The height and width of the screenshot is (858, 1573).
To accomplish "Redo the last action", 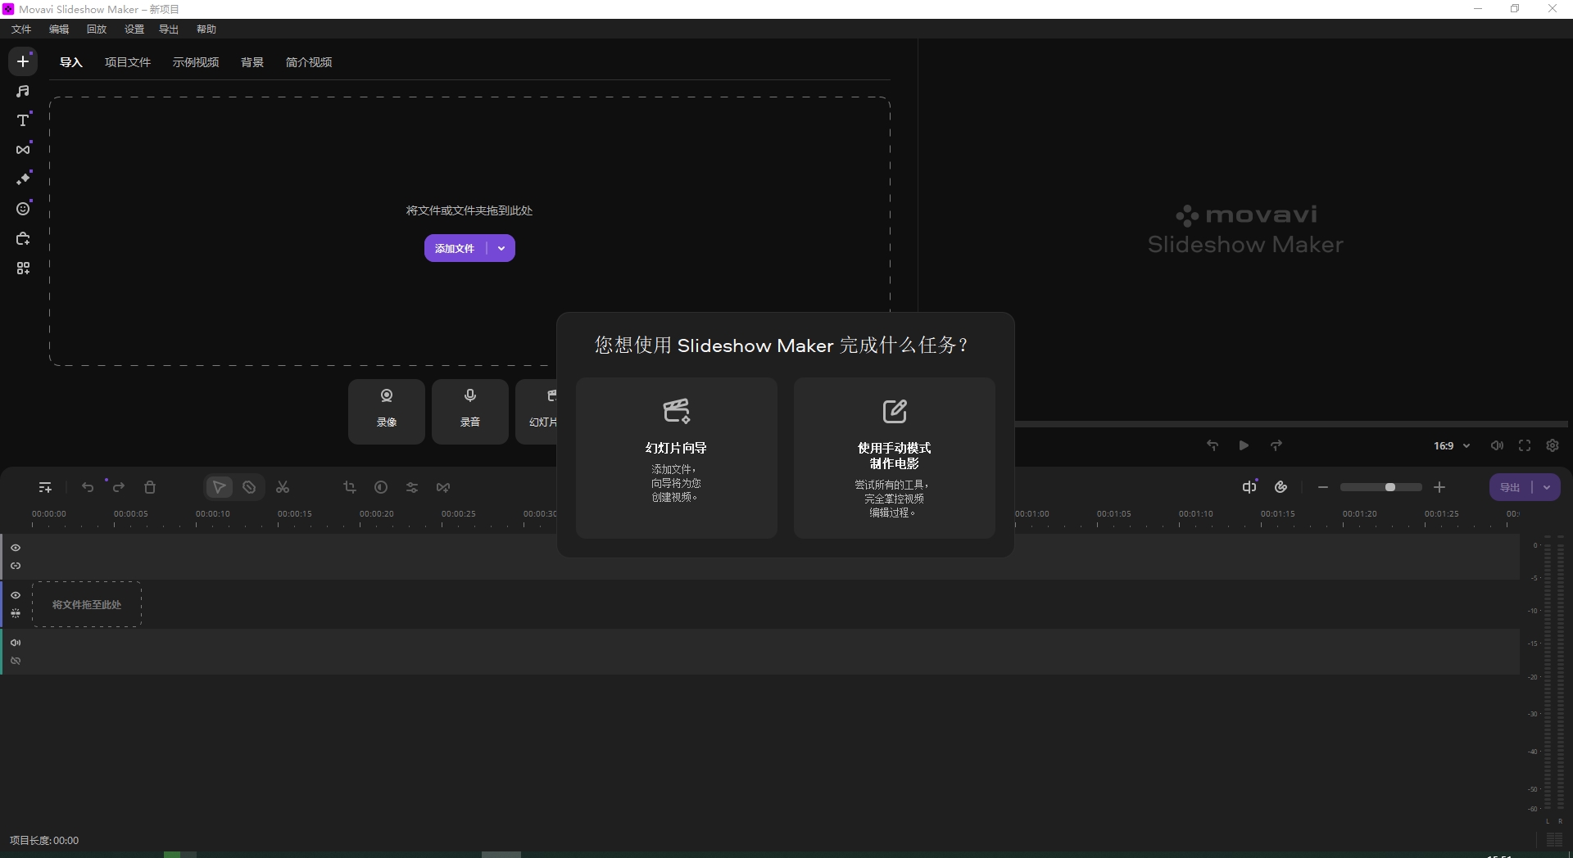I will tap(119, 487).
